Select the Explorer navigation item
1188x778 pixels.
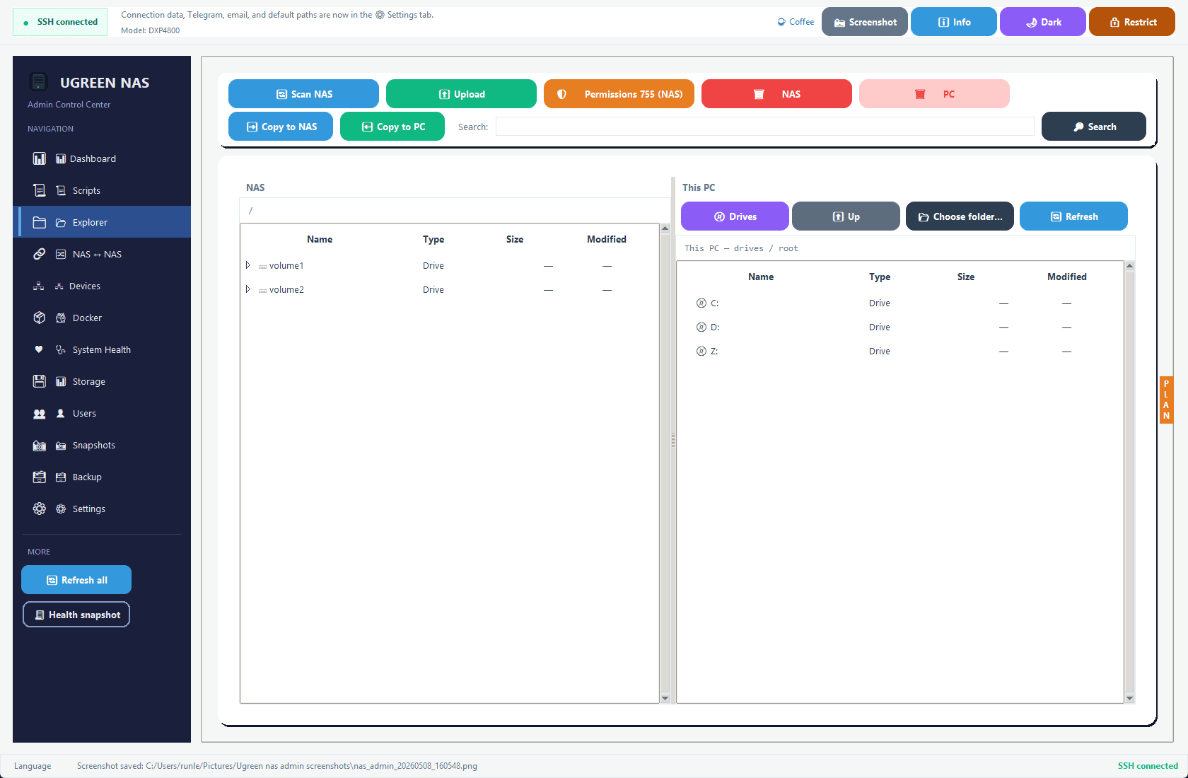click(102, 222)
